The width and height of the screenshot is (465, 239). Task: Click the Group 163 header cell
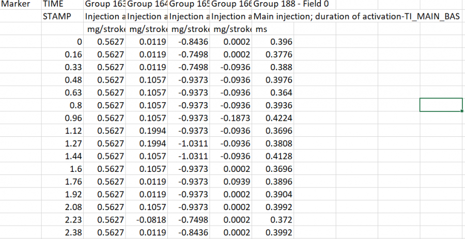[105, 5]
